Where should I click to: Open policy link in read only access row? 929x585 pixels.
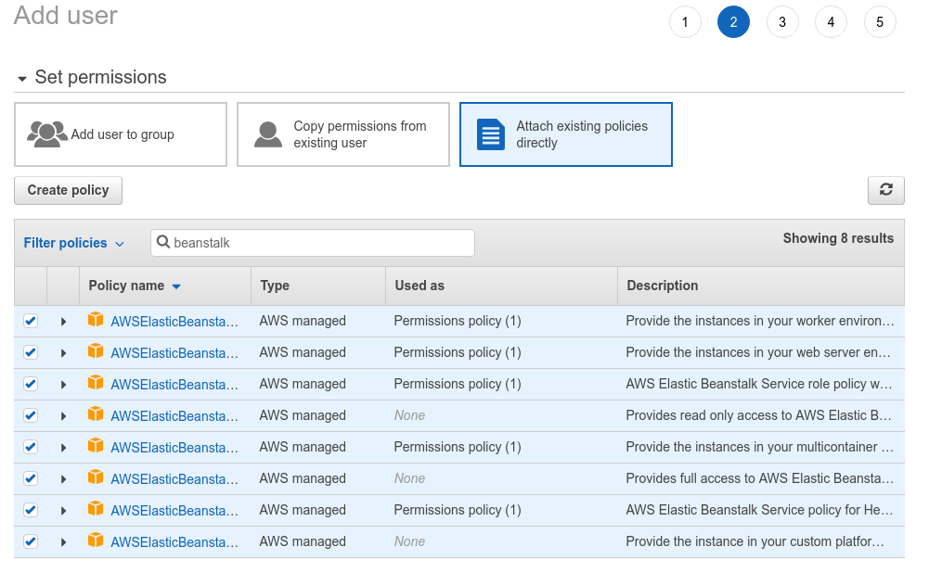tap(174, 416)
